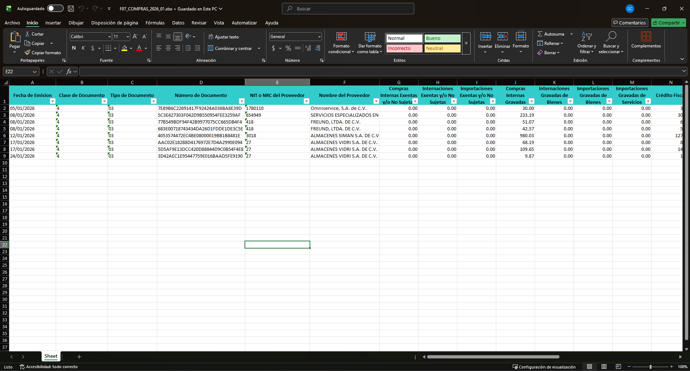Screen dimensions: 690x371
Task: Open the Calibri font name dropdown
Action: [109, 37]
